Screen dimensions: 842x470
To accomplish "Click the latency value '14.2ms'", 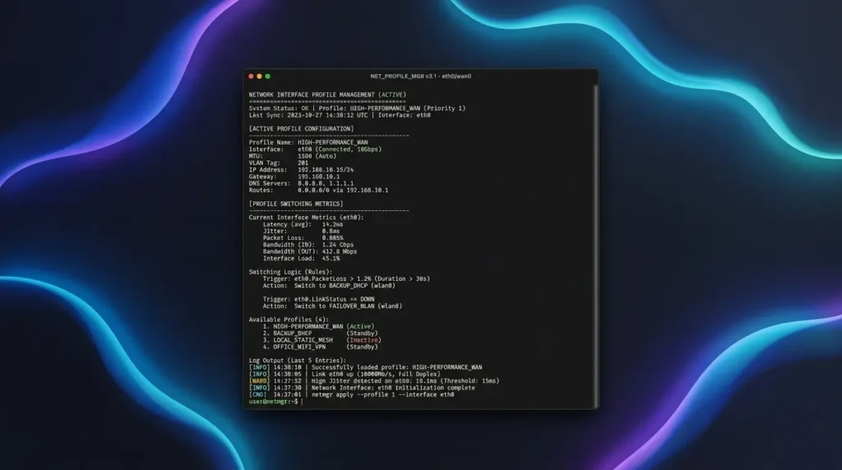I will click(332, 224).
